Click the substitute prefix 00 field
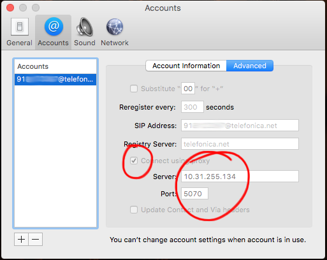Viewport: 327px width, 260px height. coord(188,89)
